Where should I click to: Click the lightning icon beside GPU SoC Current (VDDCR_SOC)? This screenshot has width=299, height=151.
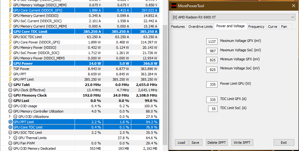click(10, 21)
